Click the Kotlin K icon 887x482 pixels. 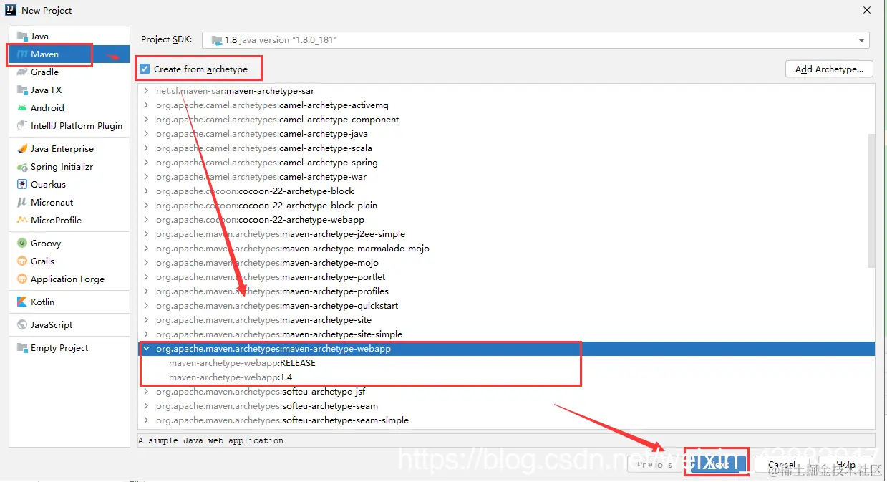click(22, 302)
